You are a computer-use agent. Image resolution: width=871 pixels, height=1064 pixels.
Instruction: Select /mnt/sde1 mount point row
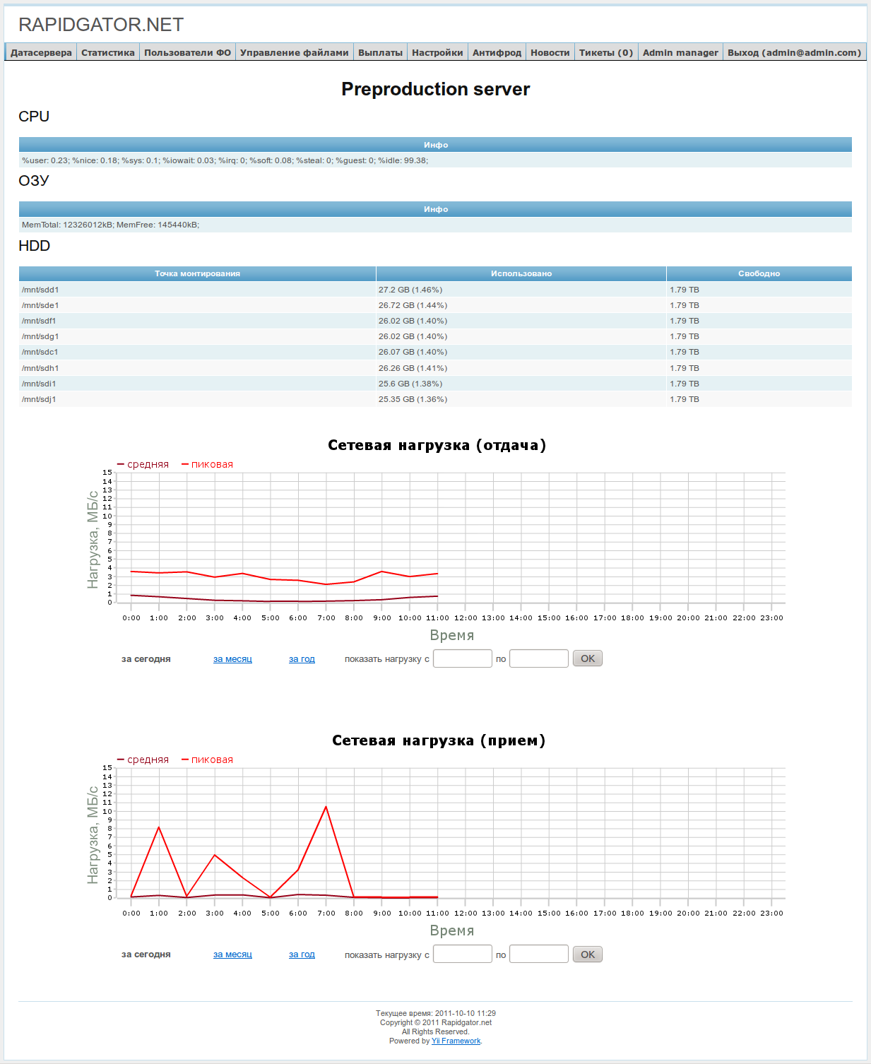pos(435,305)
